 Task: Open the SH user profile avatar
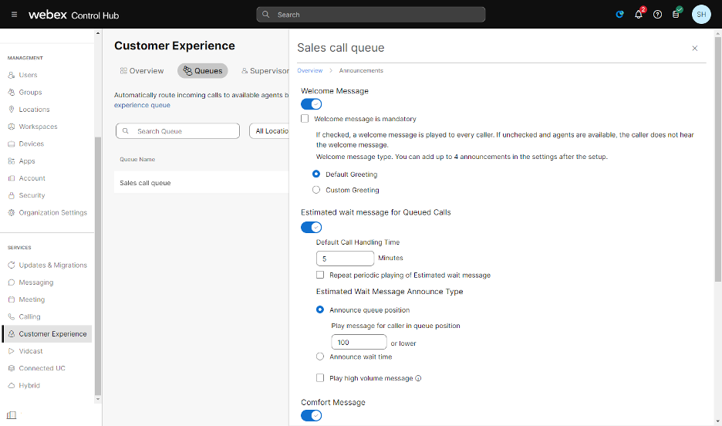[x=701, y=15]
